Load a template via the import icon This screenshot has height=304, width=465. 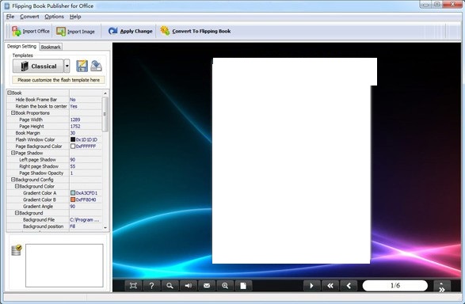(x=96, y=66)
